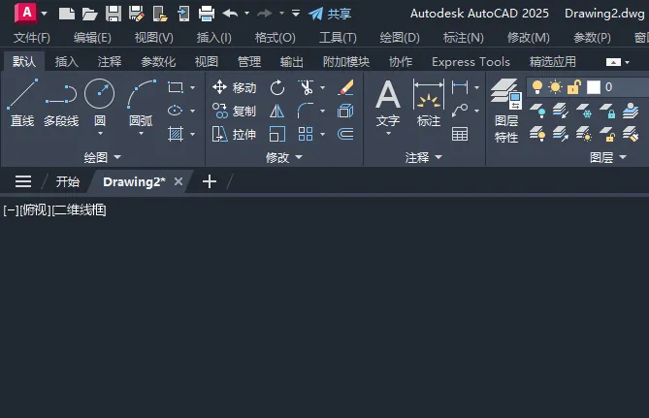649x418 pixels.
Task: Expand the Arc (圆弧) options dropdown
Action: click(x=141, y=134)
